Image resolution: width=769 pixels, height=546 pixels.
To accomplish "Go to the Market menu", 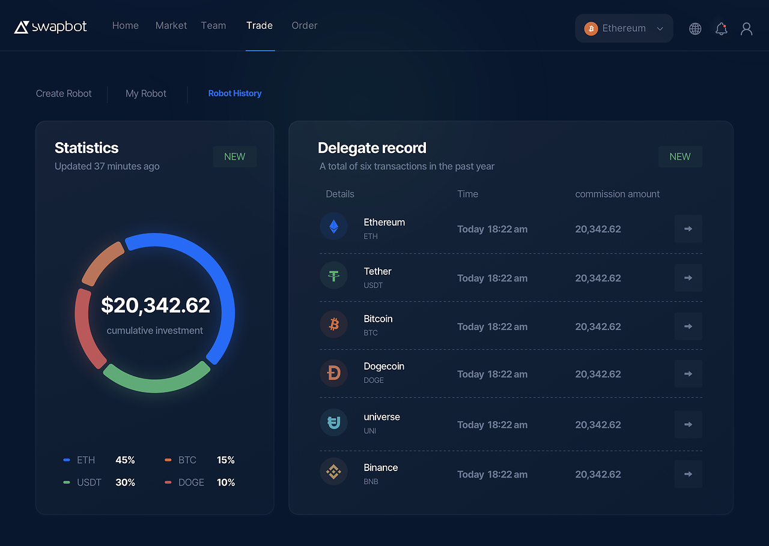I will coord(171,25).
